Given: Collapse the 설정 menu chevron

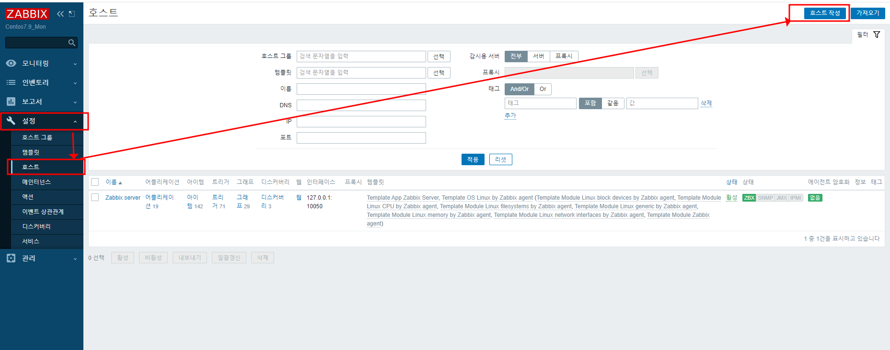Looking at the screenshot, I should (x=75, y=122).
